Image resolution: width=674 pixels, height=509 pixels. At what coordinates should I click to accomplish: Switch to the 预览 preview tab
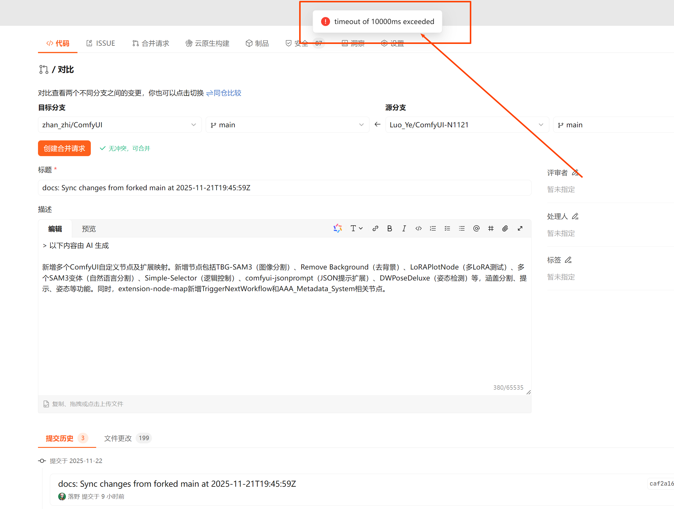tap(89, 229)
